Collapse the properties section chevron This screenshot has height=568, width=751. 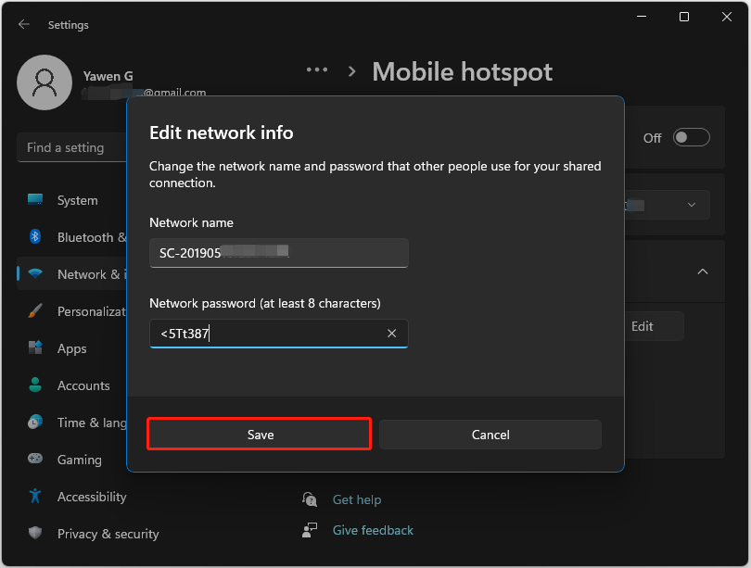click(x=702, y=271)
